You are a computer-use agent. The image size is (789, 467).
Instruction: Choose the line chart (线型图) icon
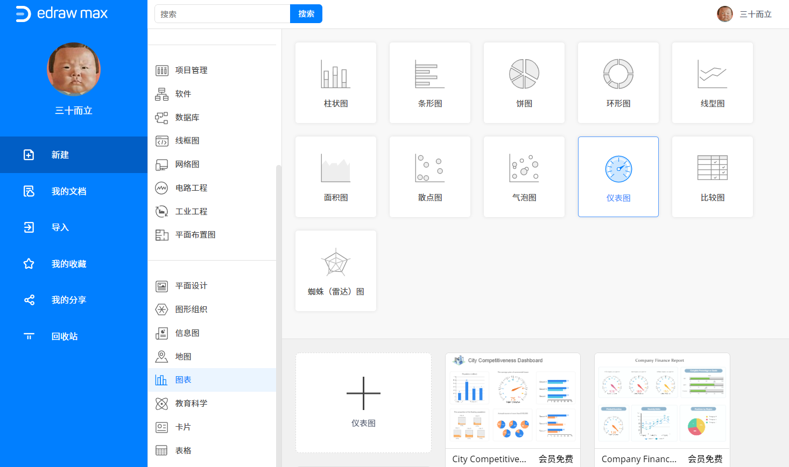pos(712,74)
